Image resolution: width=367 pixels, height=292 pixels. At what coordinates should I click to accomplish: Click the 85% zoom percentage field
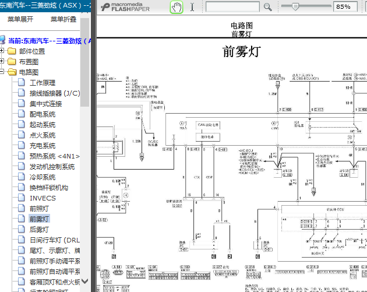(345, 6)
